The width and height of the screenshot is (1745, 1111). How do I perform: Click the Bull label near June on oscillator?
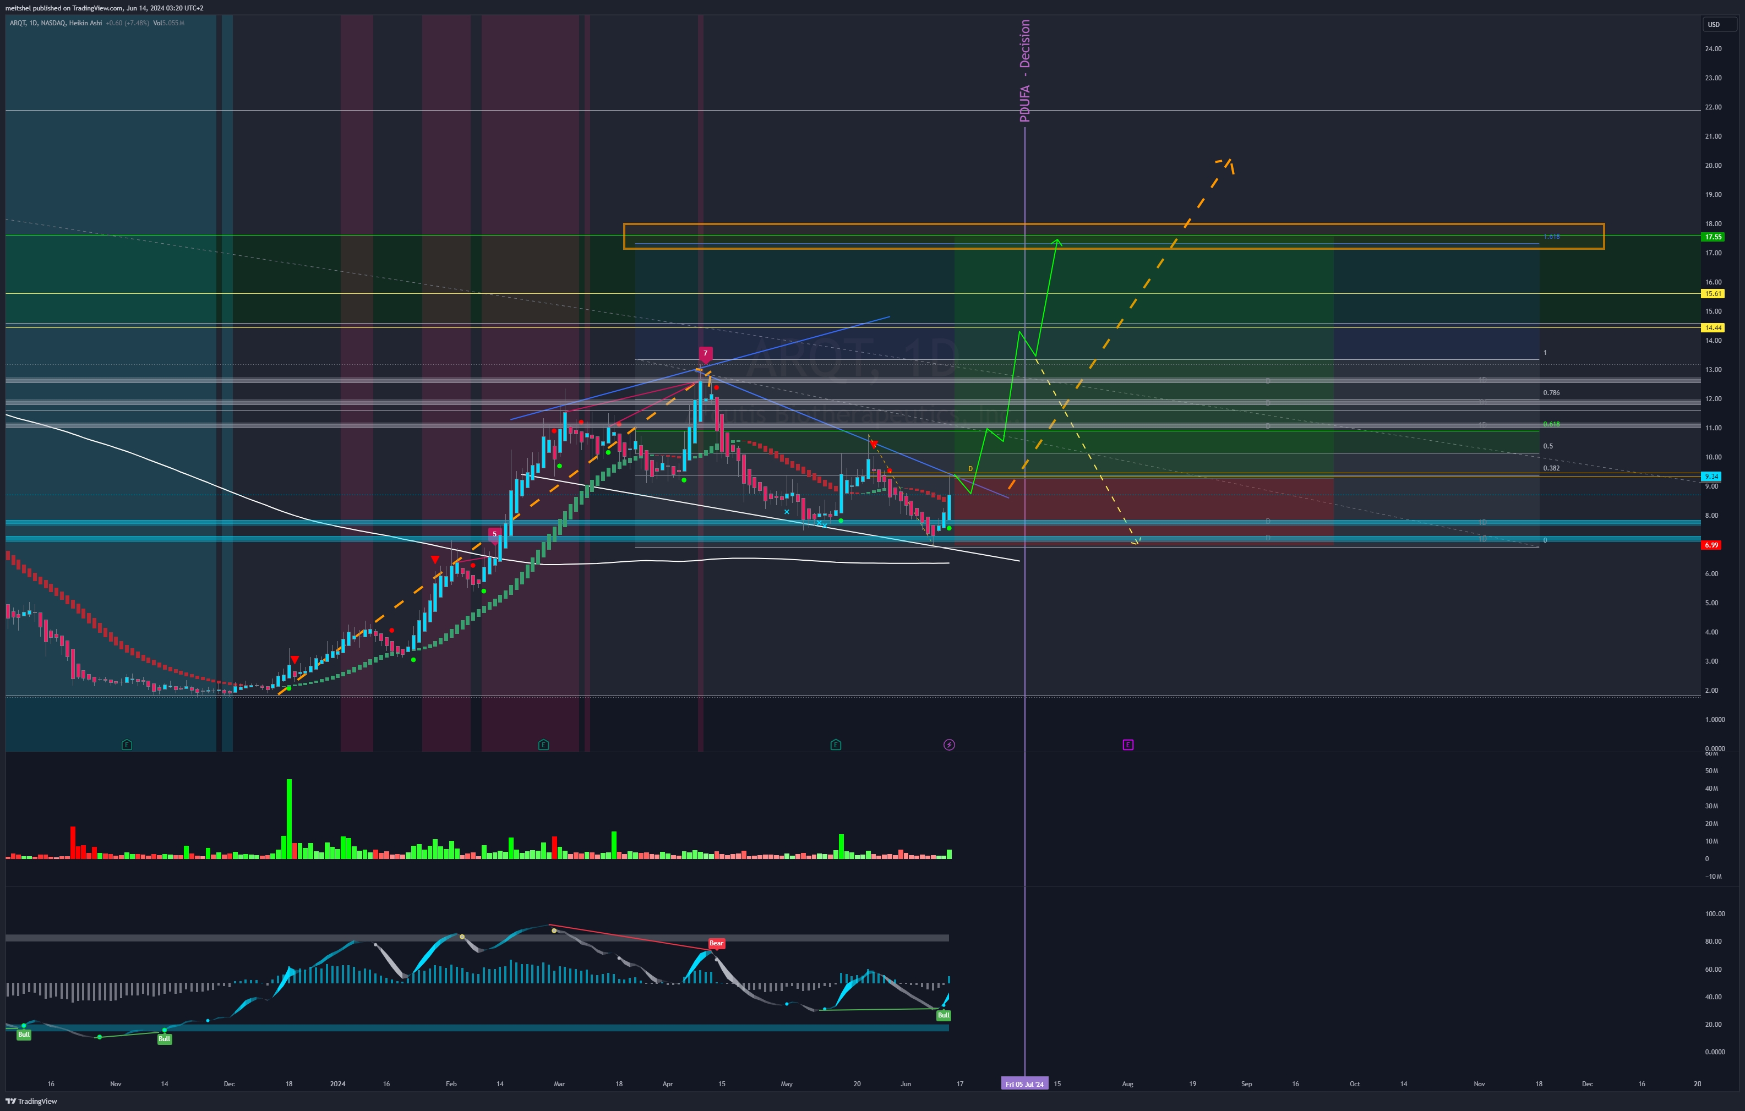943,1015
